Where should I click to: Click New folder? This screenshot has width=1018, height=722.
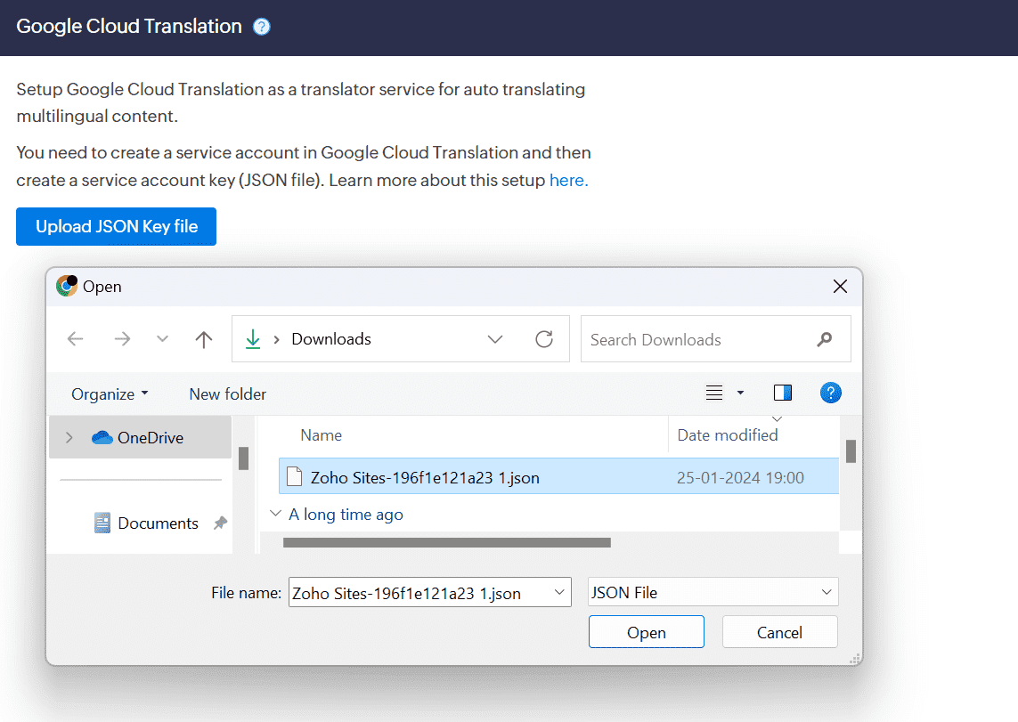click(227, 393)
